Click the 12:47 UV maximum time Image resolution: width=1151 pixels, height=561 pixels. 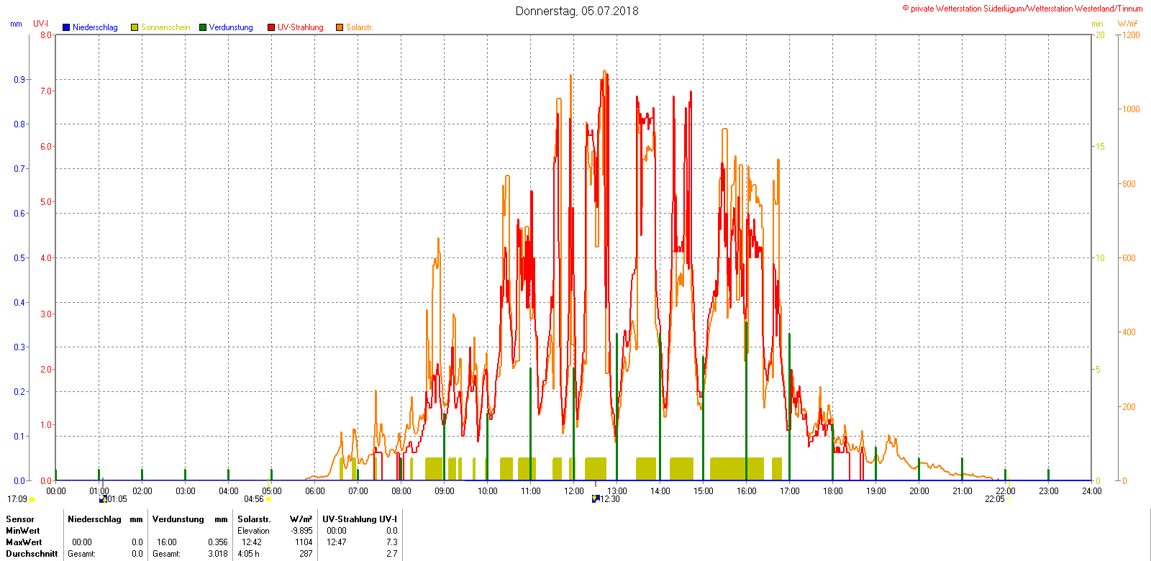coord(337,542)
